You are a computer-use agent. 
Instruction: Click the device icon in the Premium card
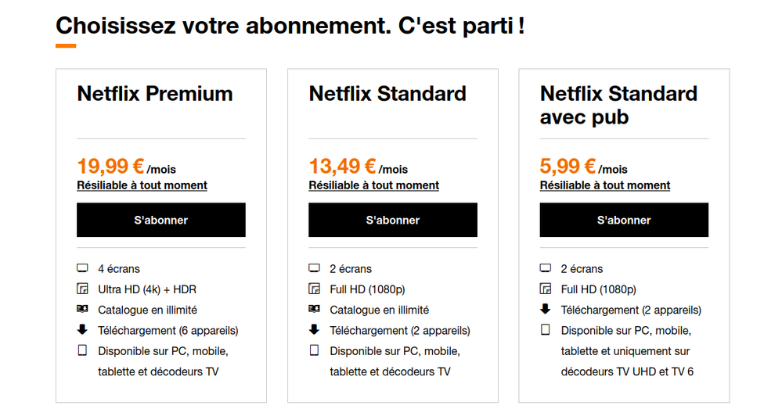click(x=82, y=350)
